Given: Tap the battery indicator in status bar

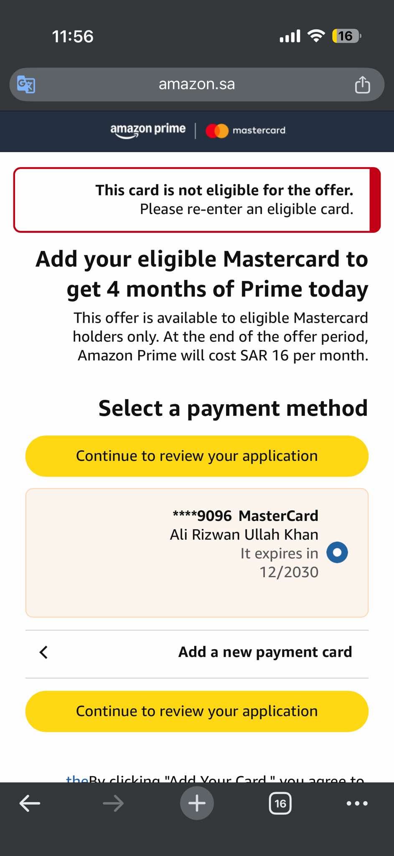Looking at the screenshot, I should 346,36.
